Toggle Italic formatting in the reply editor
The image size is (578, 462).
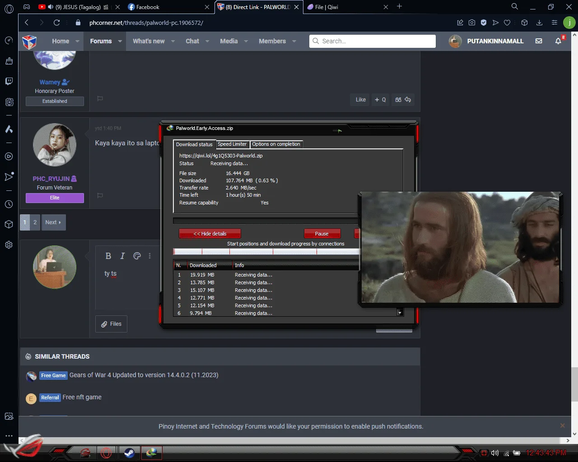[122, 256]
